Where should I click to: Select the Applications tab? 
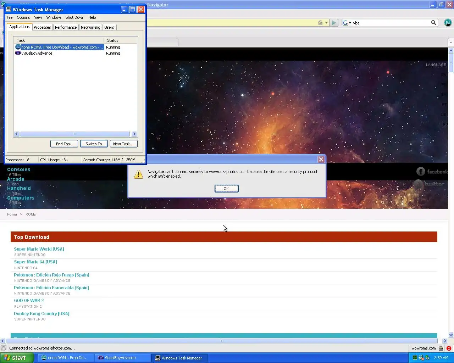coord(20,27)
